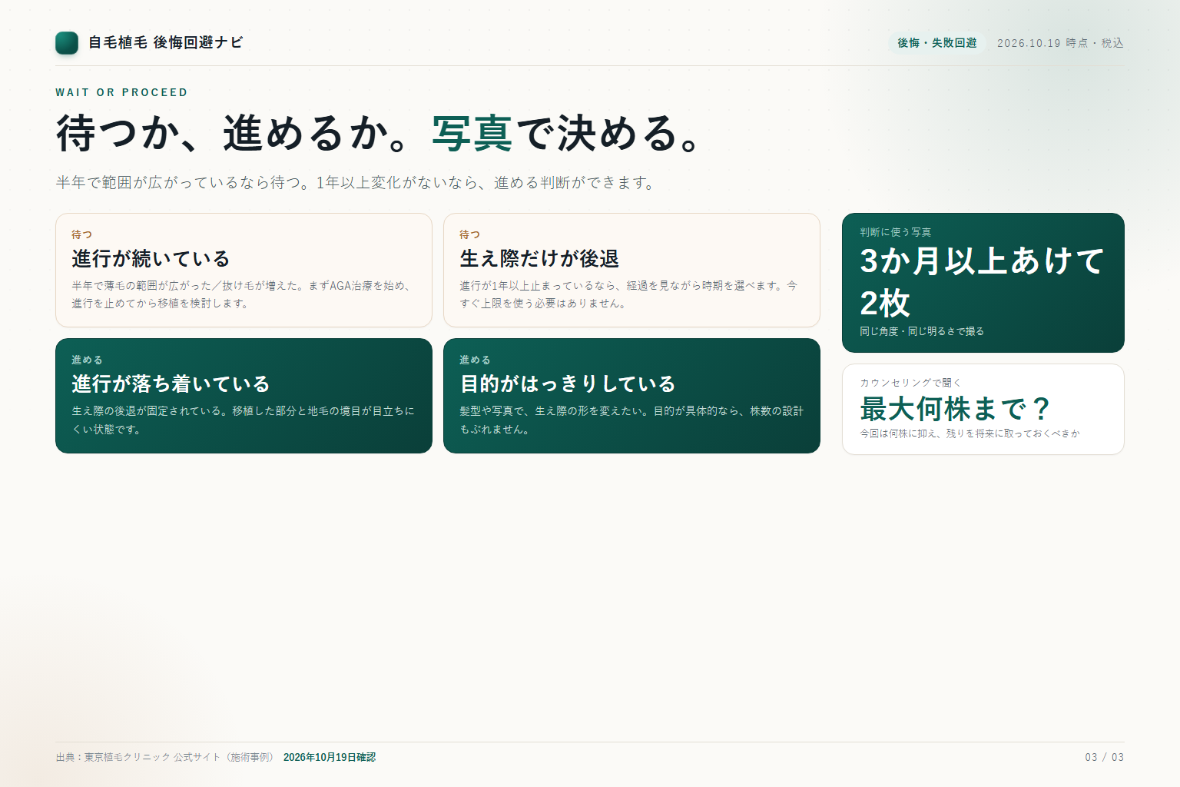
Task: Click the description beginning 生え際の後退が固定されている
Action: (243, 420)
